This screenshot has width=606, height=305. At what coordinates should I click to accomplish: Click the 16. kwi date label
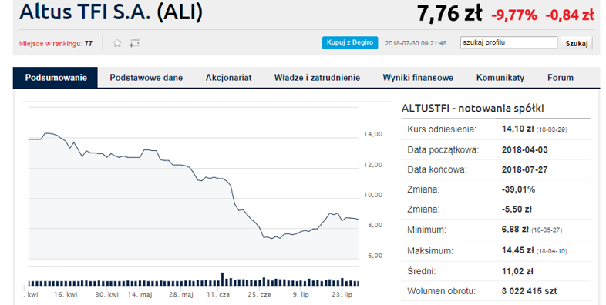(66, 294)
